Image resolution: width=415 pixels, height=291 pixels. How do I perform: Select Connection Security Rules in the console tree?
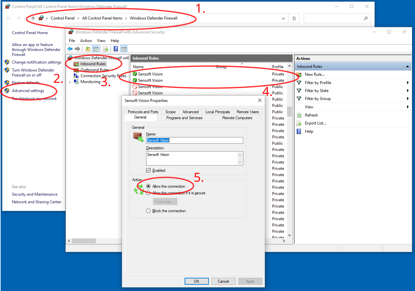tap(103, 76)
